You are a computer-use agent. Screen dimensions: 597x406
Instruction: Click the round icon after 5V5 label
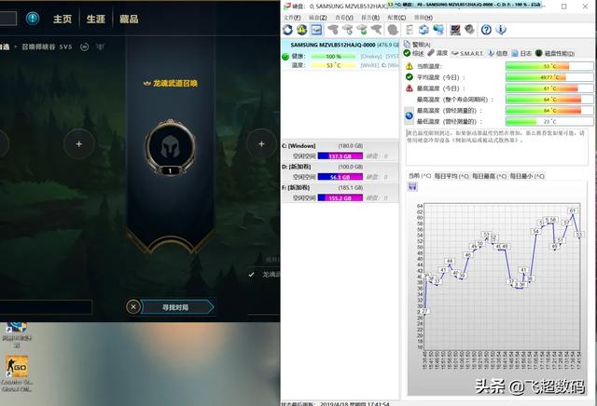[85, 47]
